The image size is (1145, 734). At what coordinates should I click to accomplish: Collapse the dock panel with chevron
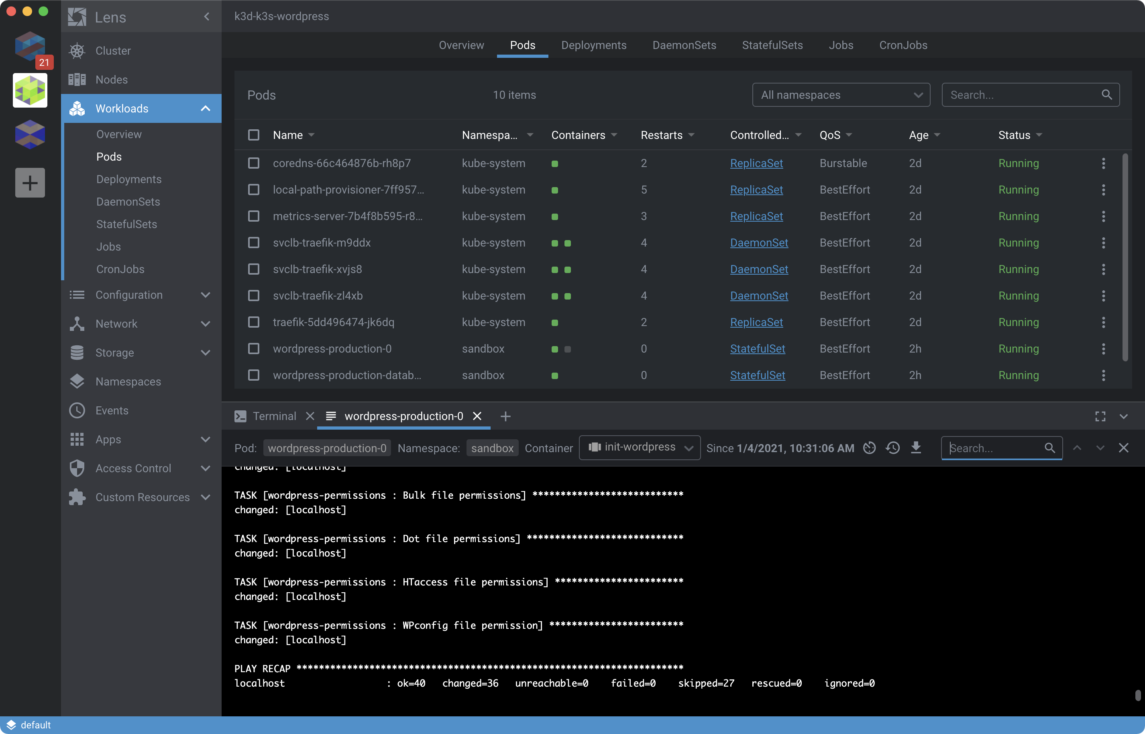click(1124, 416)
